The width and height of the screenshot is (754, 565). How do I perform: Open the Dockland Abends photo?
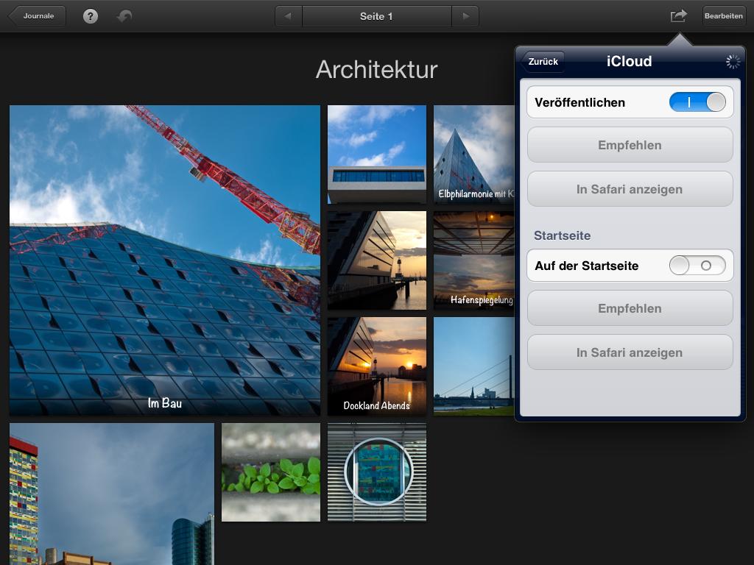pyautogui.click(x=377, y=366)
